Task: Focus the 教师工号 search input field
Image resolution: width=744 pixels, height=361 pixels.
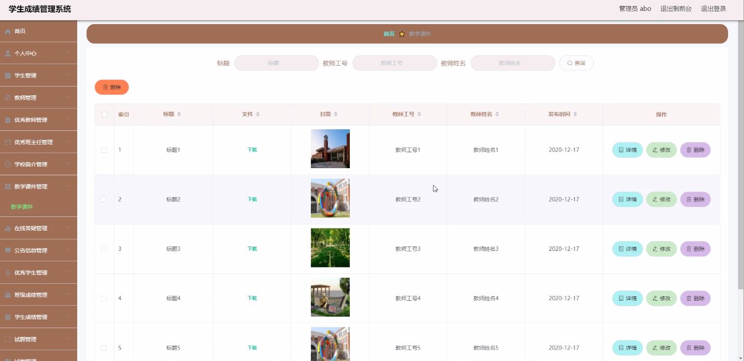Action: pos(395,63)
